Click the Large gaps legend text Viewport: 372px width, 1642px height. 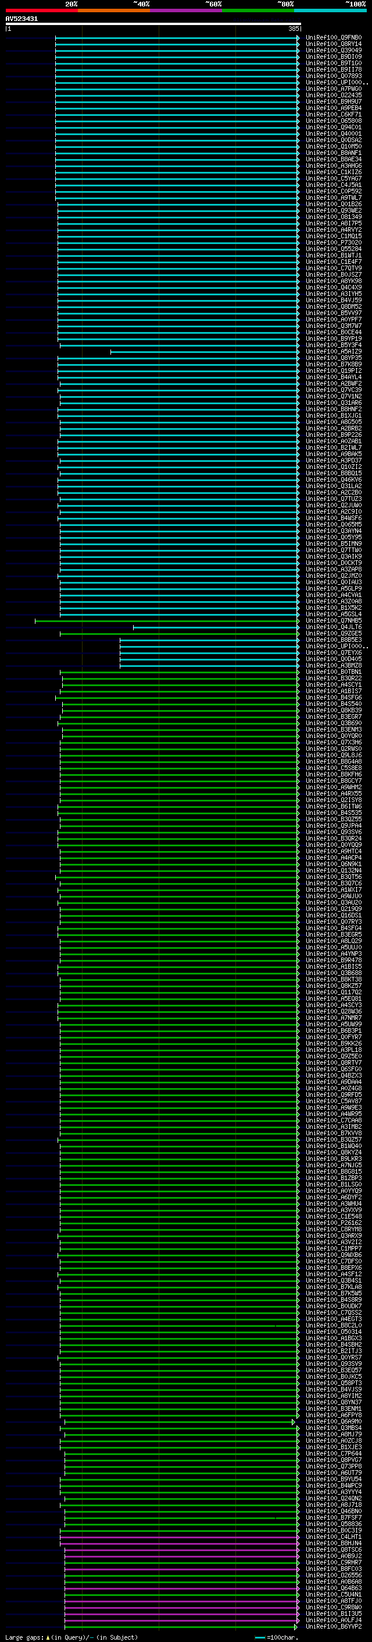pyautogui.click(x=71, y=1637)
